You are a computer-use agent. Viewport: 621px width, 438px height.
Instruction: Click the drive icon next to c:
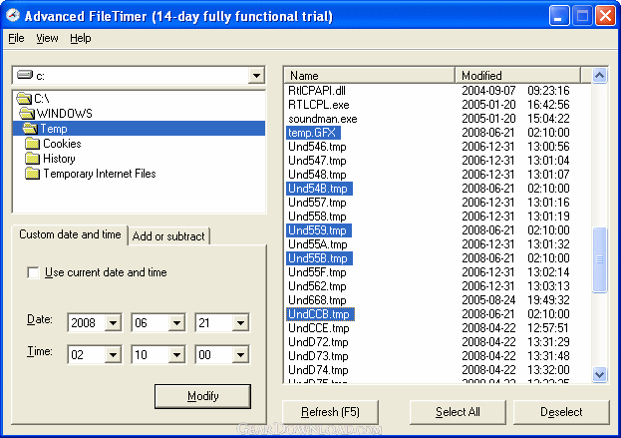click(x=25, y=75)
